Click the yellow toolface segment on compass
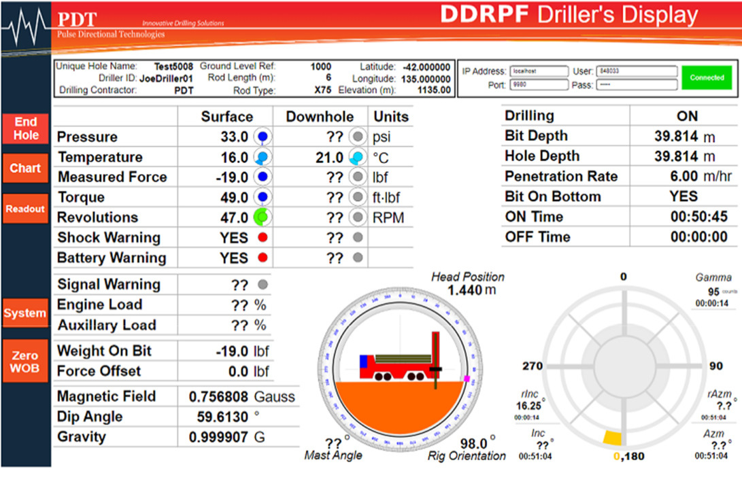The height and width of the screenshot is (488, 742). (612, 438)
